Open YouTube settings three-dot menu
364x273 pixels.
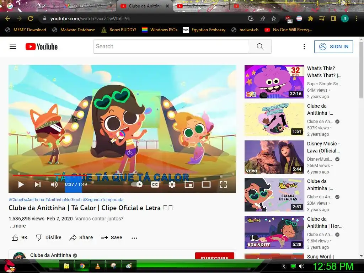(304, 47)
